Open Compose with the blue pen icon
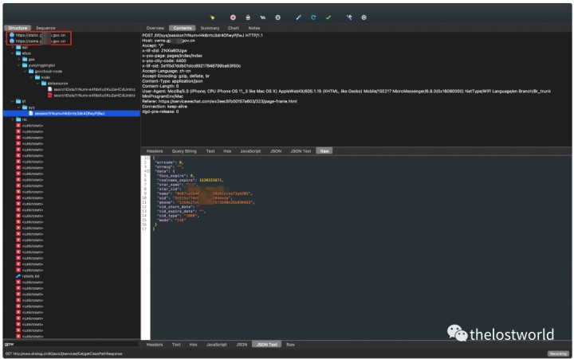This screenshot has height=359, width=574. [x=298, y=18]
